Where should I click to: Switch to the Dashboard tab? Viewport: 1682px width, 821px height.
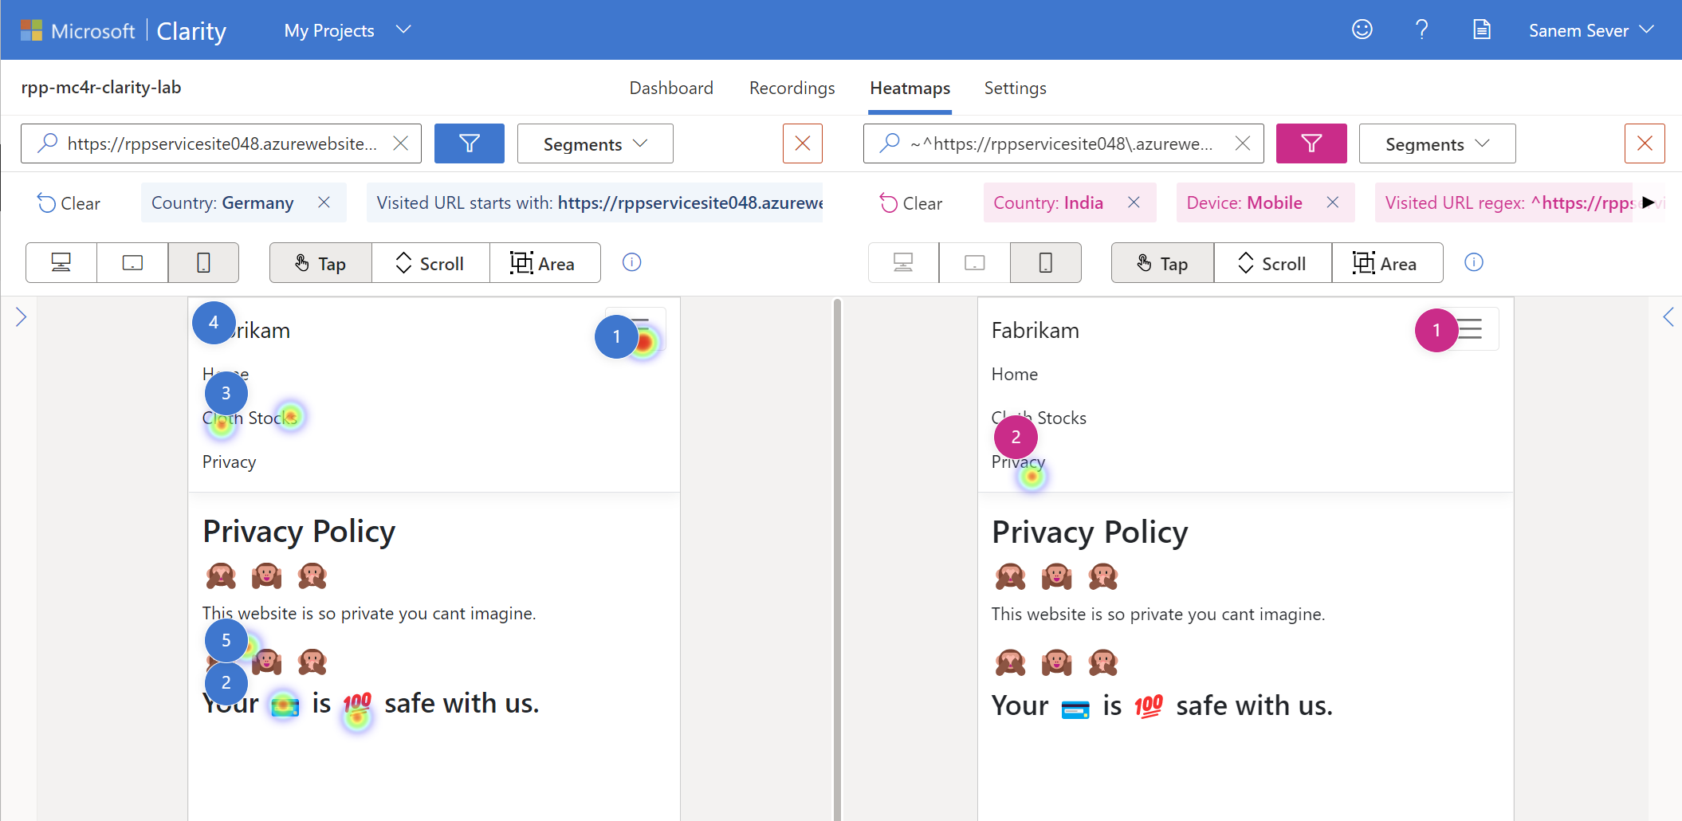point(671,88)
